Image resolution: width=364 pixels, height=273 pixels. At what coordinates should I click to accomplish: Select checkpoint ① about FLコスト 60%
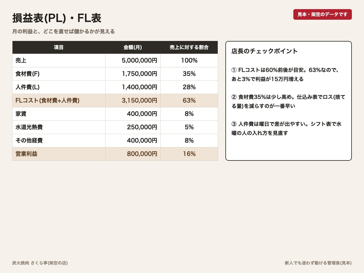[x=285, y=75]
